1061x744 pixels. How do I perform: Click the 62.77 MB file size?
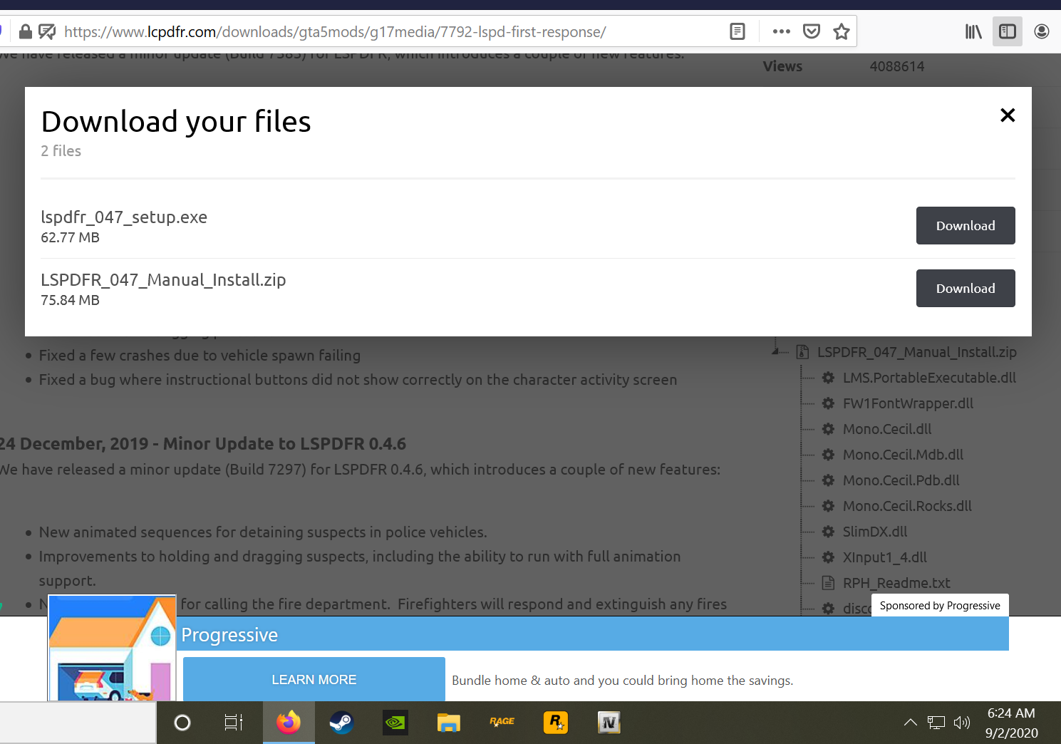(x=70, y=237)
